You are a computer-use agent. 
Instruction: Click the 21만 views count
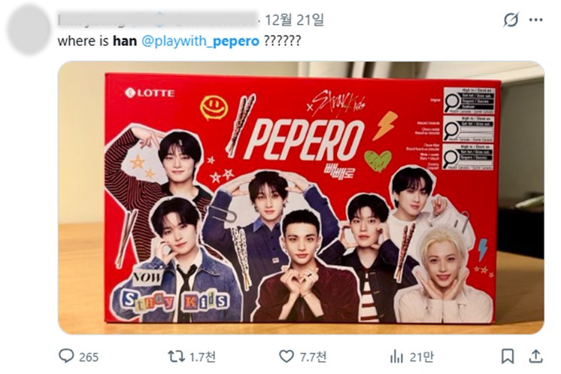421,357
